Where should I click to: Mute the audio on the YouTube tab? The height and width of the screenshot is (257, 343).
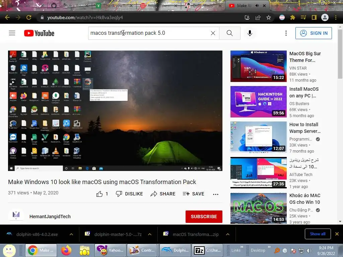click(257, 5)
